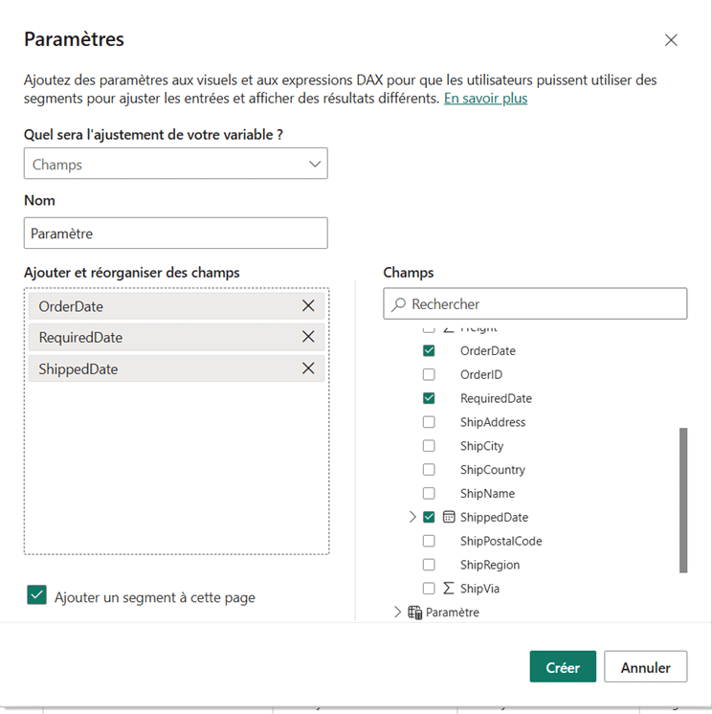Check the ShipCity field checkbox
The image size is (712, 714).
pyautogui.click(x=429, y=446)
